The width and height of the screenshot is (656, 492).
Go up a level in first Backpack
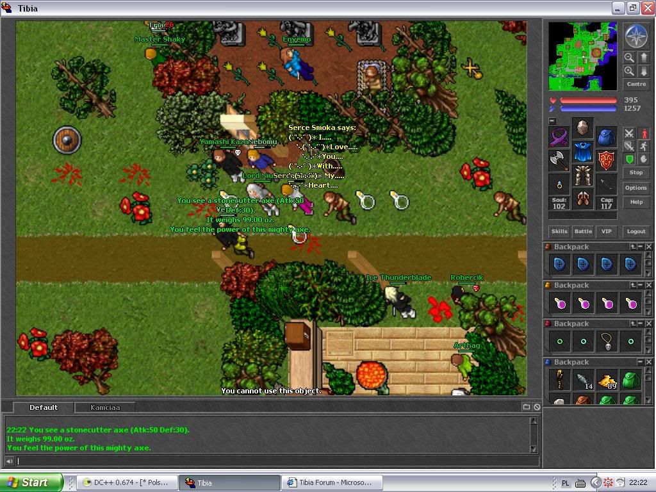[633, 247]
